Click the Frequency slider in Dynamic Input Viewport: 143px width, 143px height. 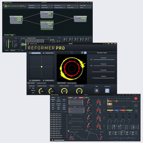(x=104, y=66)
